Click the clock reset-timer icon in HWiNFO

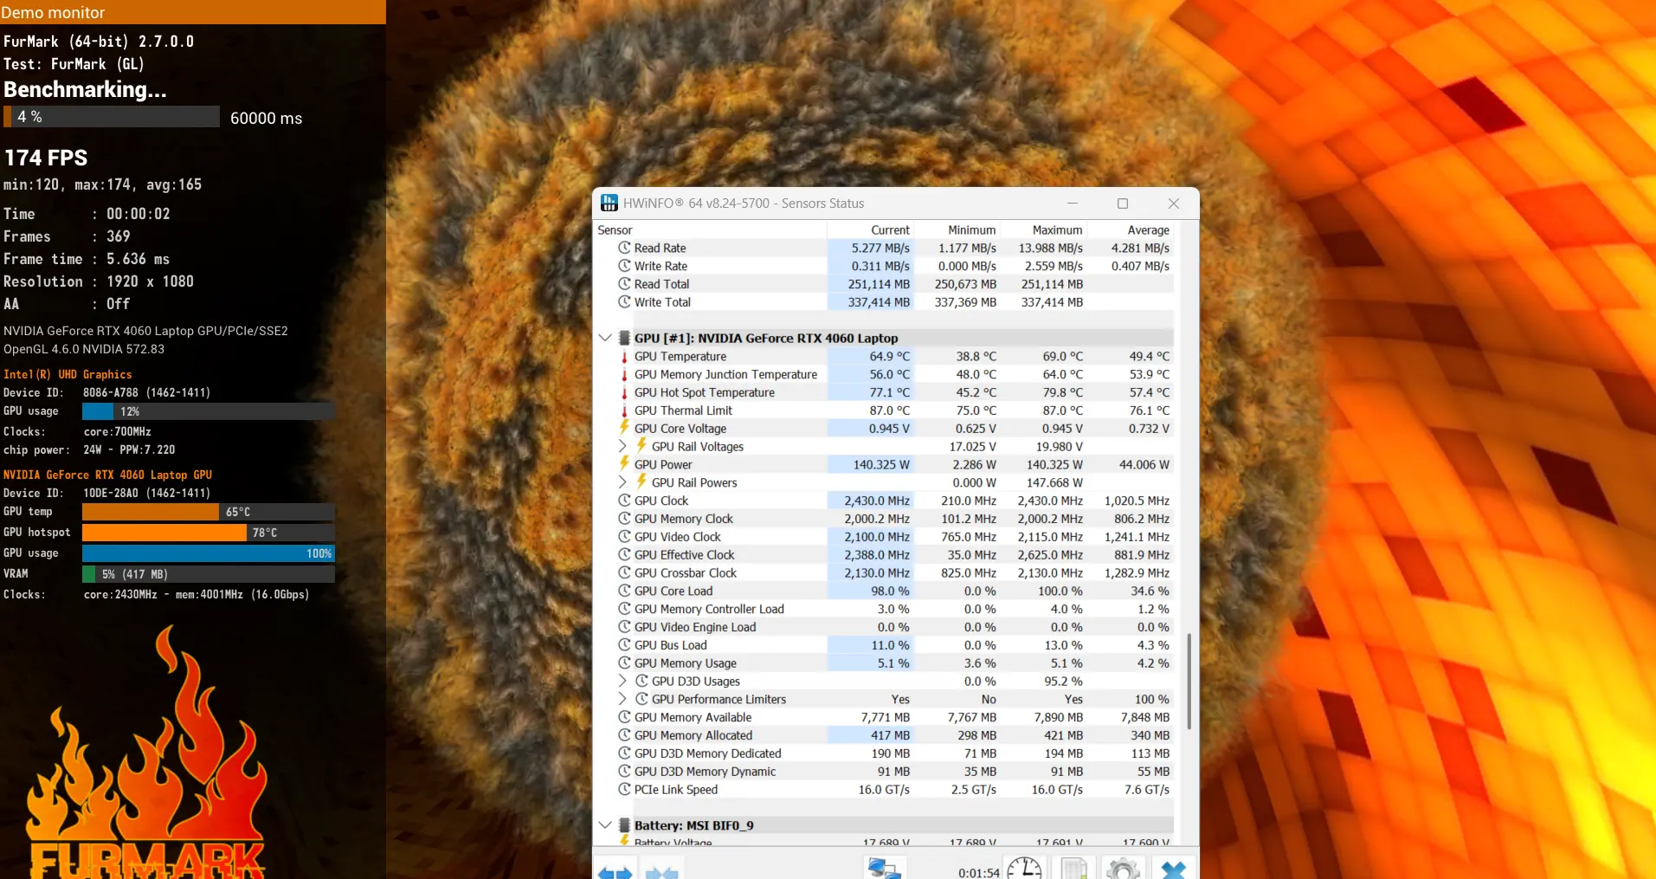(x=1024, y=869)
